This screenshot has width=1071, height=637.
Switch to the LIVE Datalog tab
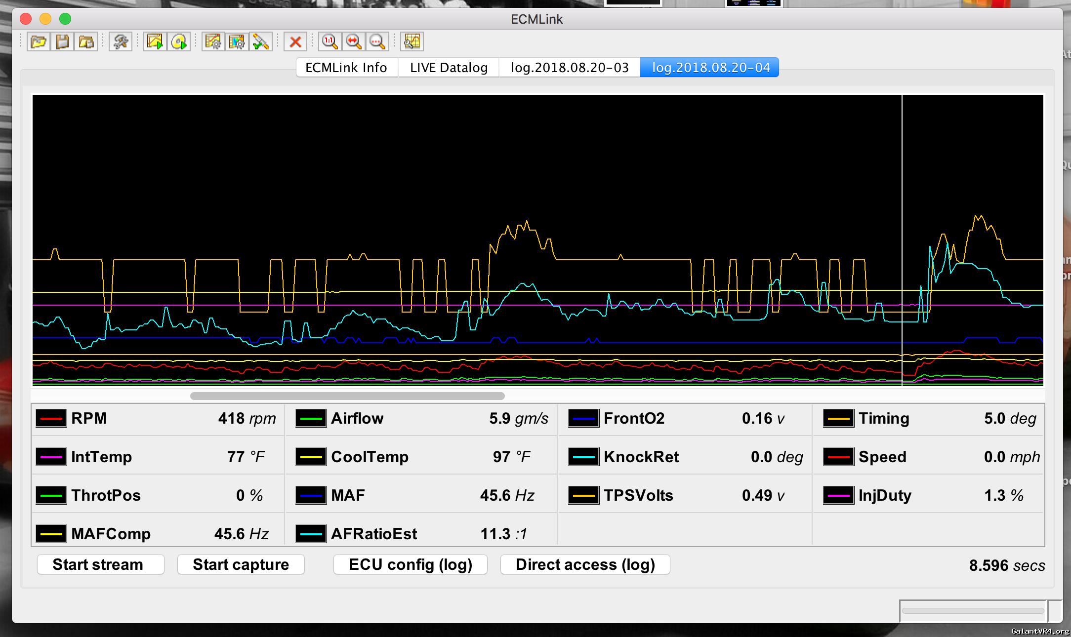(449, 68)
